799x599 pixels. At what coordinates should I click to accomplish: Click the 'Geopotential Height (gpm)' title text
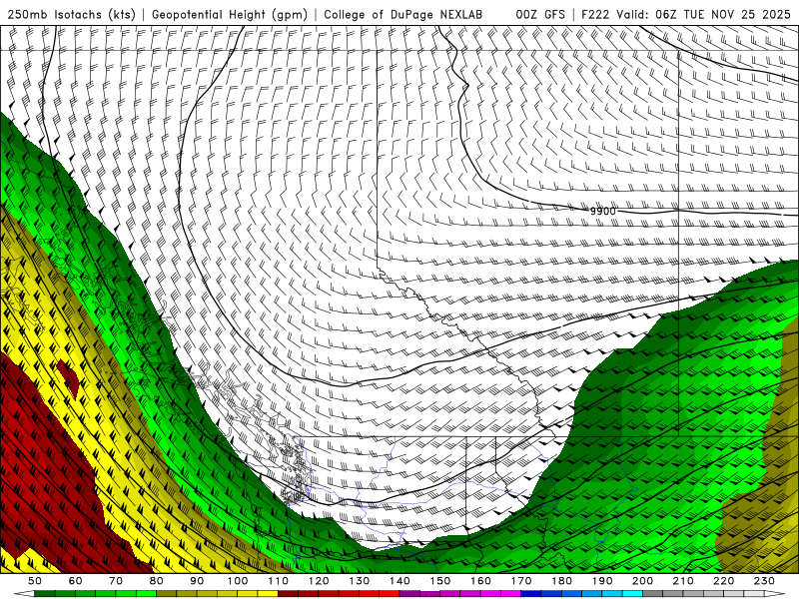230,14
